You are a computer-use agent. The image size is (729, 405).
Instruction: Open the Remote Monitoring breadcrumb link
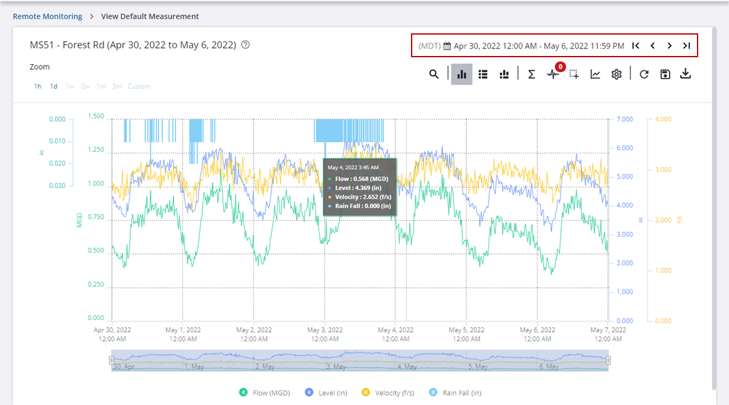[x=48, y=16]
